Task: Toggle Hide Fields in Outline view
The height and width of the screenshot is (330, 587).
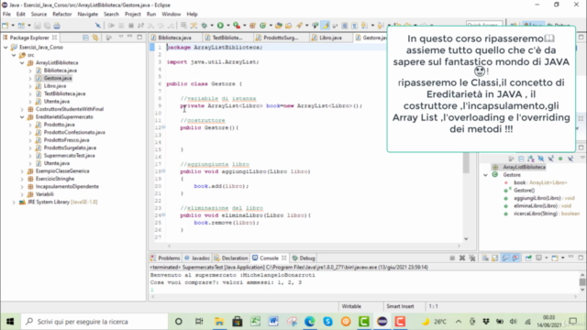Action: click(x=540, y=159)
